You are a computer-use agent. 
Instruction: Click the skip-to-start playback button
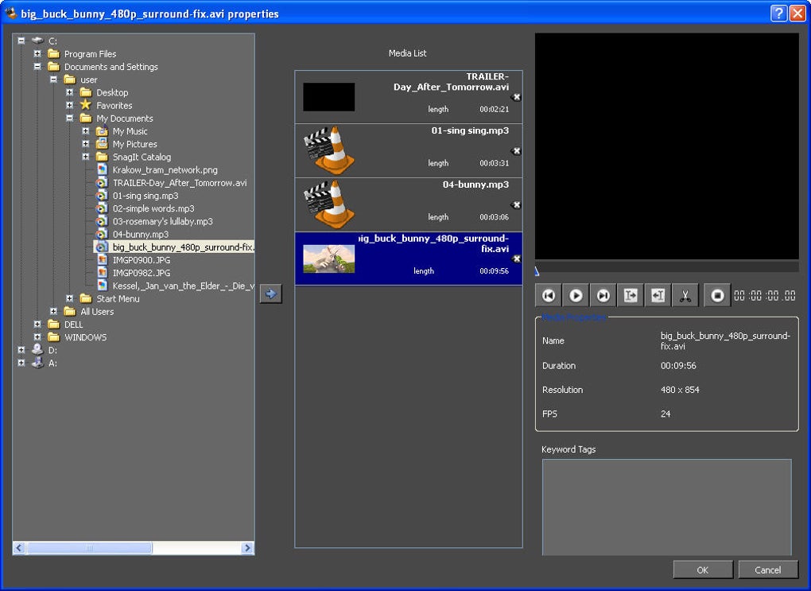point(549,296)
